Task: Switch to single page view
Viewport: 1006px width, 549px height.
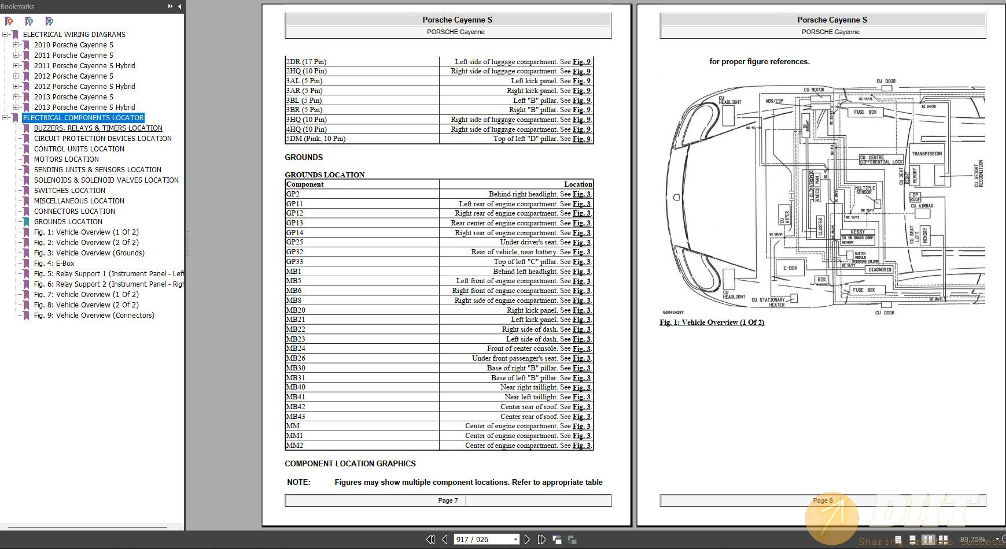Action: point(898,540)
